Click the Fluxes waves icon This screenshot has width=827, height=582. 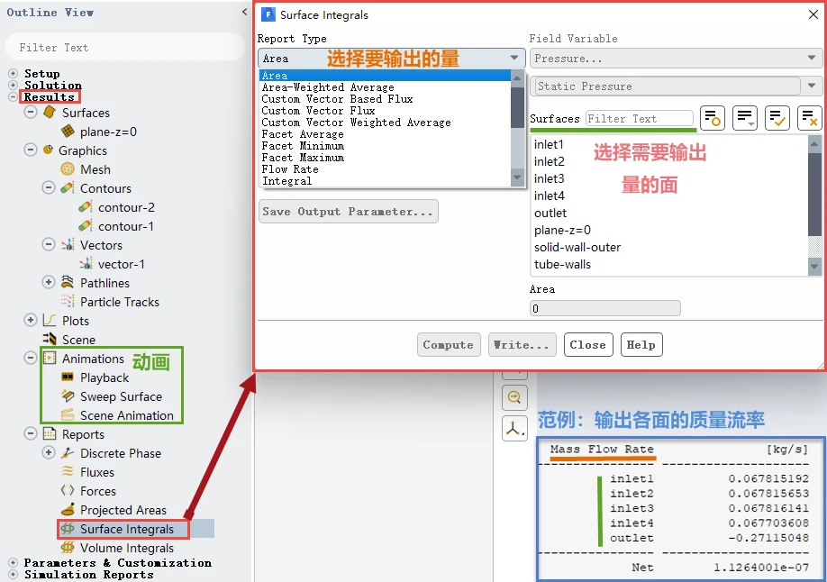tap(68, 471)
